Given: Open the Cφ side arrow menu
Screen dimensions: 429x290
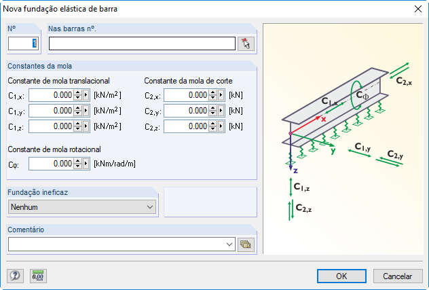Looking at the screenshot, I should click(86, 164).
